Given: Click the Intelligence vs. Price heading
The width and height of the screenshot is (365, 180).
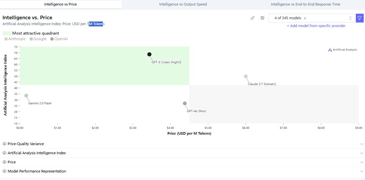Looking at the screenshot, I should coord(27,18).
